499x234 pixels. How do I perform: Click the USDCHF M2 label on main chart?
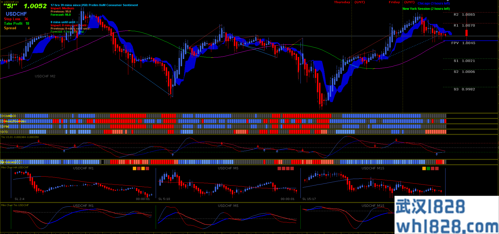(x=45, y=76)
